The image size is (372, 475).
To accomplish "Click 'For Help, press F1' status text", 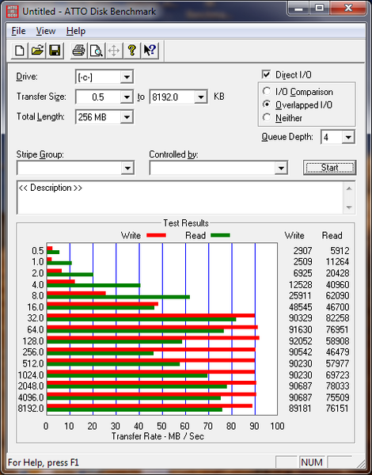I will [44, 462].
